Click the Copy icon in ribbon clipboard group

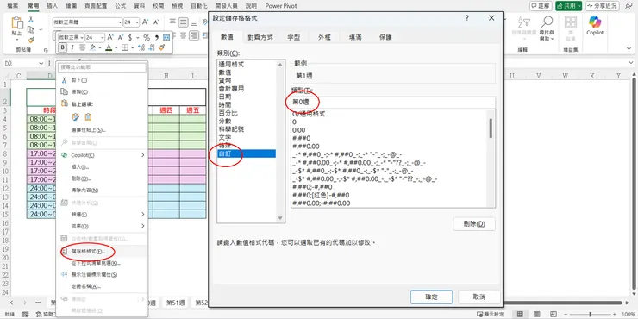tap(30, 29)
